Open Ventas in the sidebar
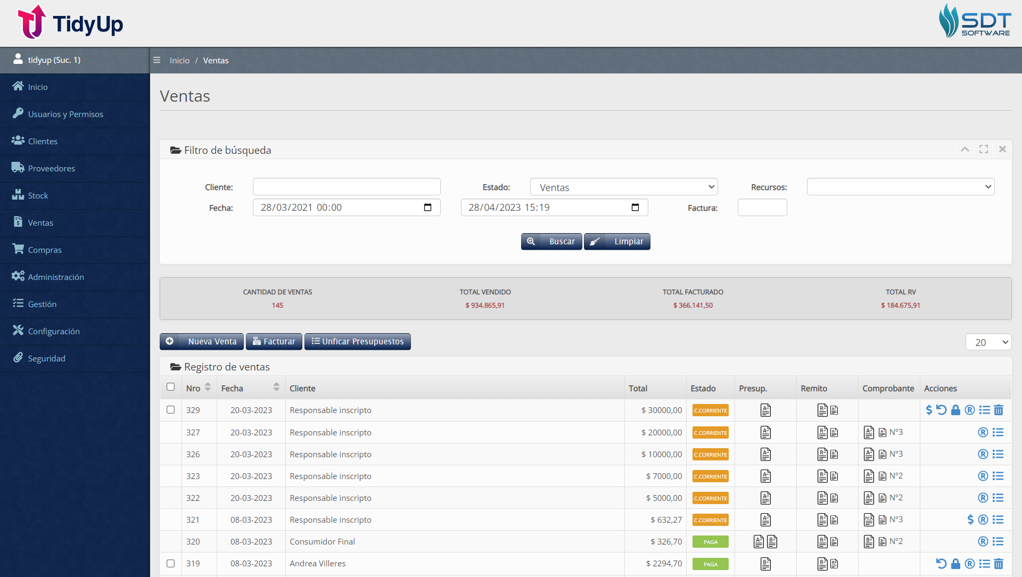Image resolution: width=1022 pixels, height=577 pixels. point(75,222)
